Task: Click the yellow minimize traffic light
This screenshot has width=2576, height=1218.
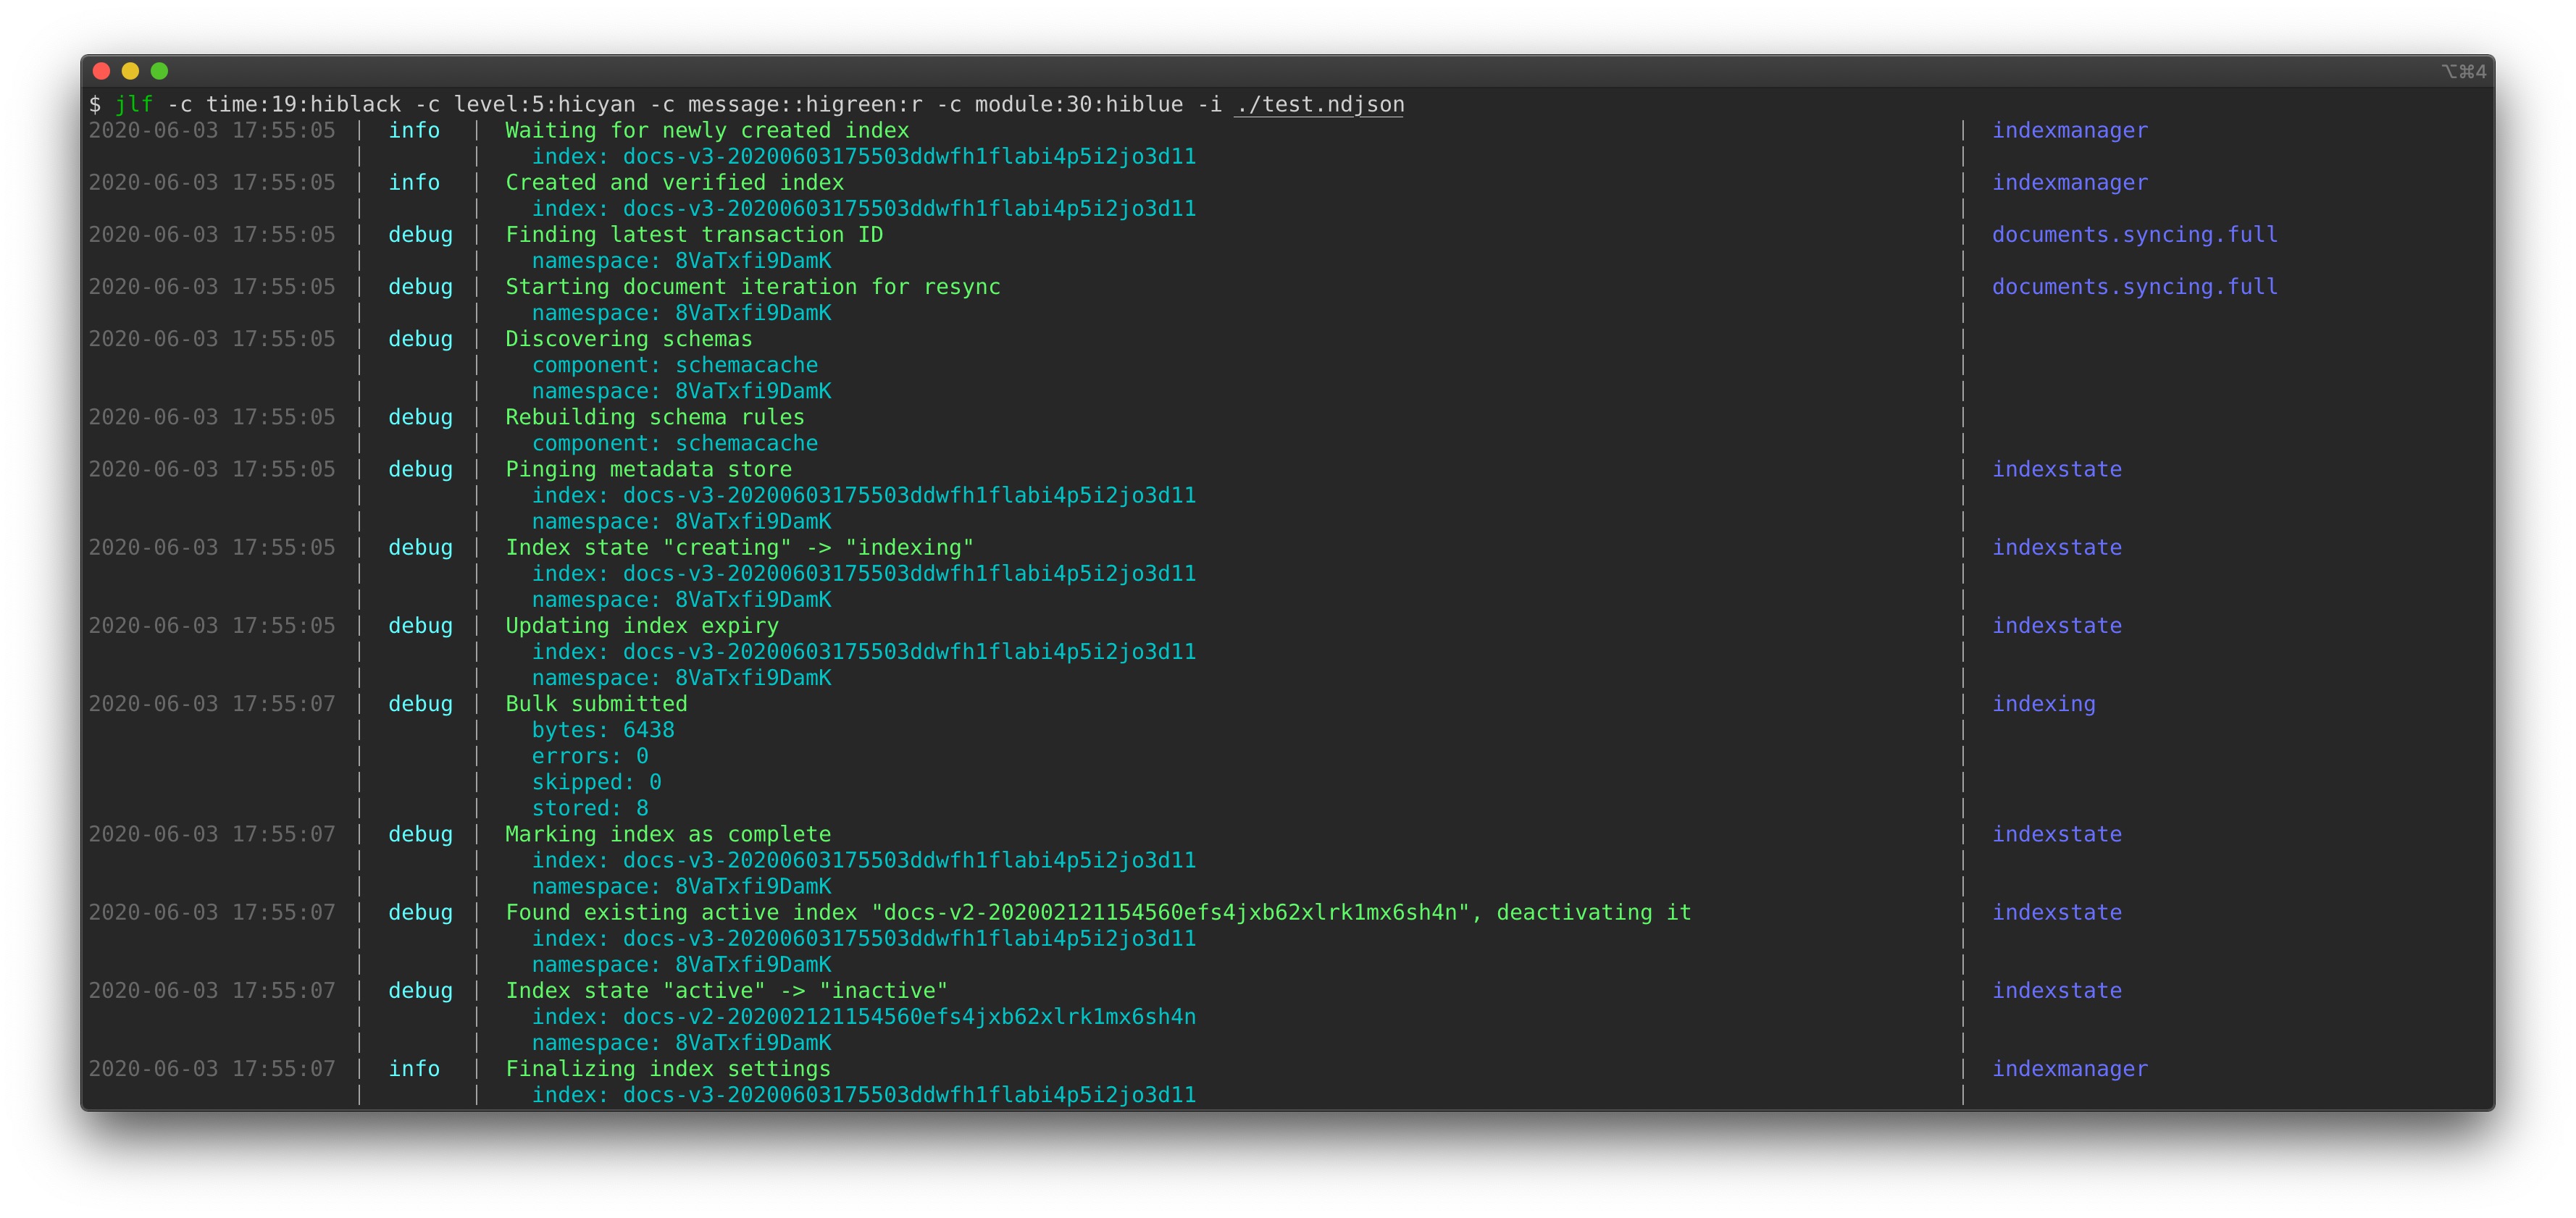Action: pyautogui.click(x=131, y=71)
